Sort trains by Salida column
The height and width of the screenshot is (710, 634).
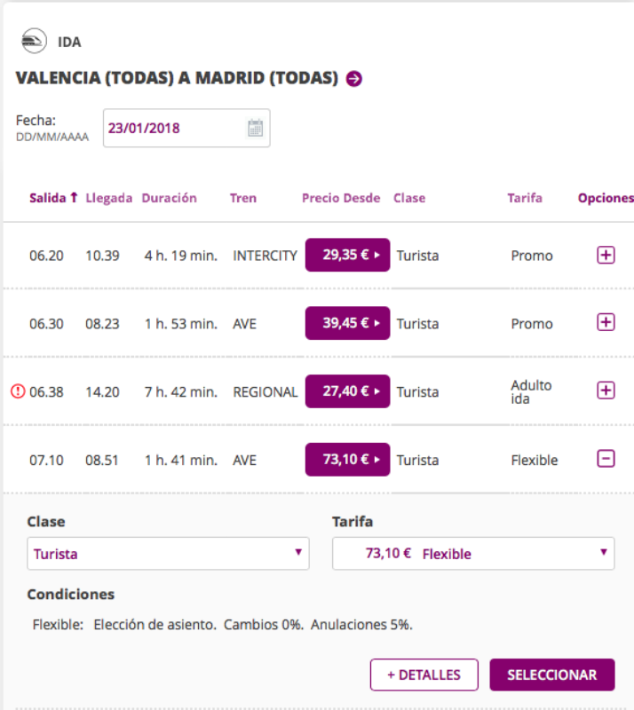53,198
